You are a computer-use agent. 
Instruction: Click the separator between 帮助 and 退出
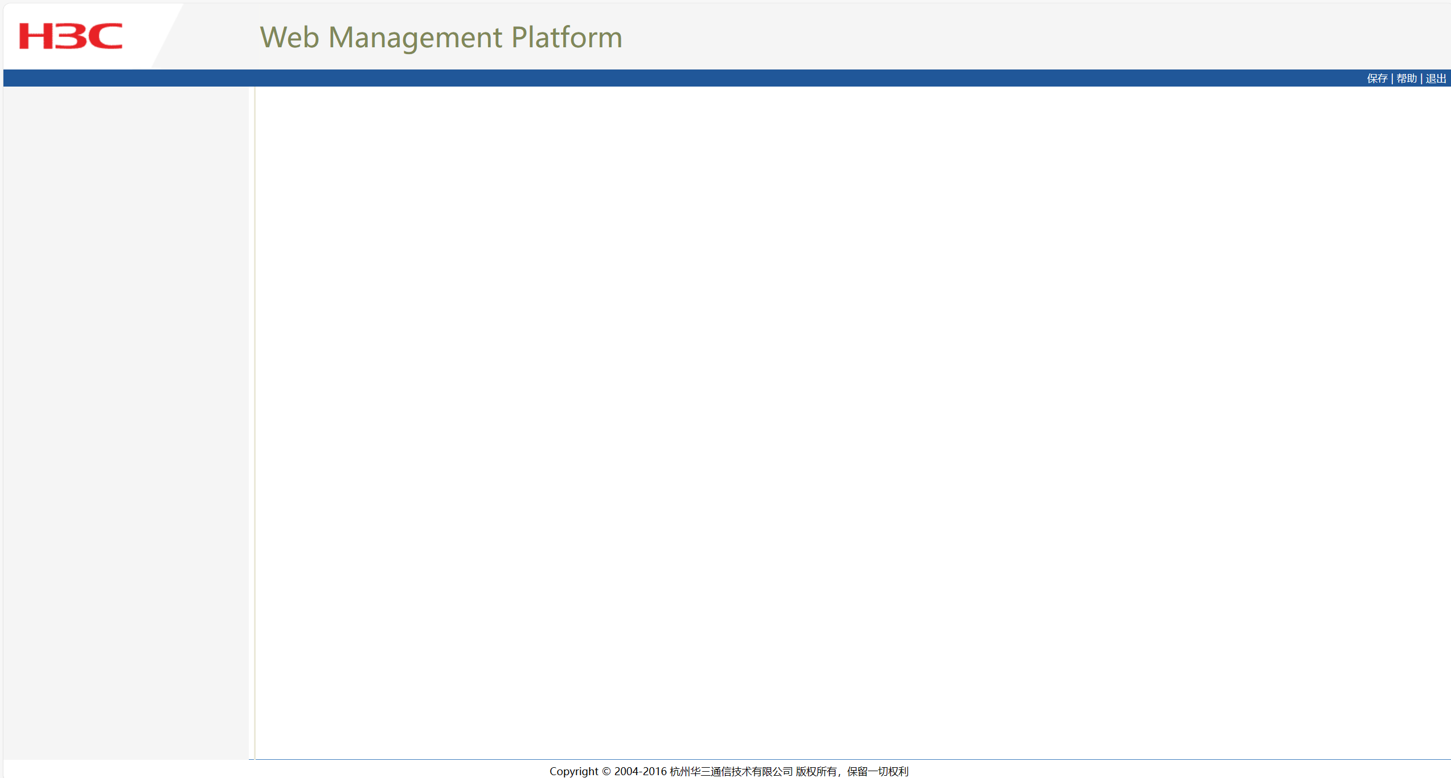coord(1421,79)
